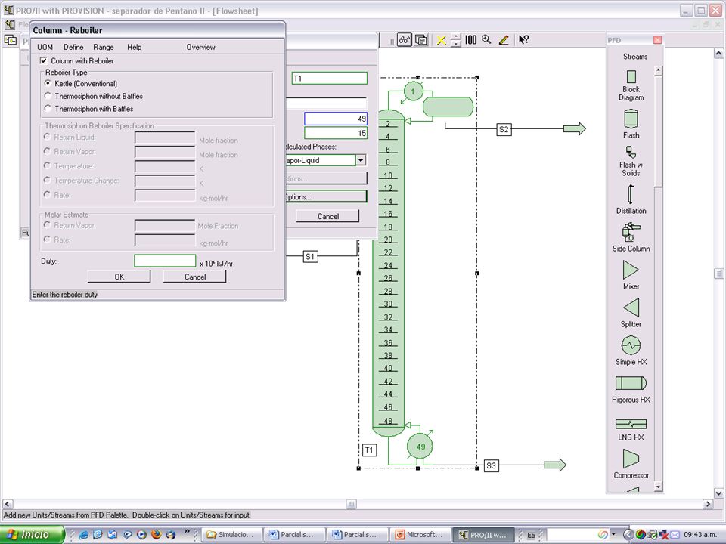
Task: Click the S1 feed stream label
Action: (310, 256)
